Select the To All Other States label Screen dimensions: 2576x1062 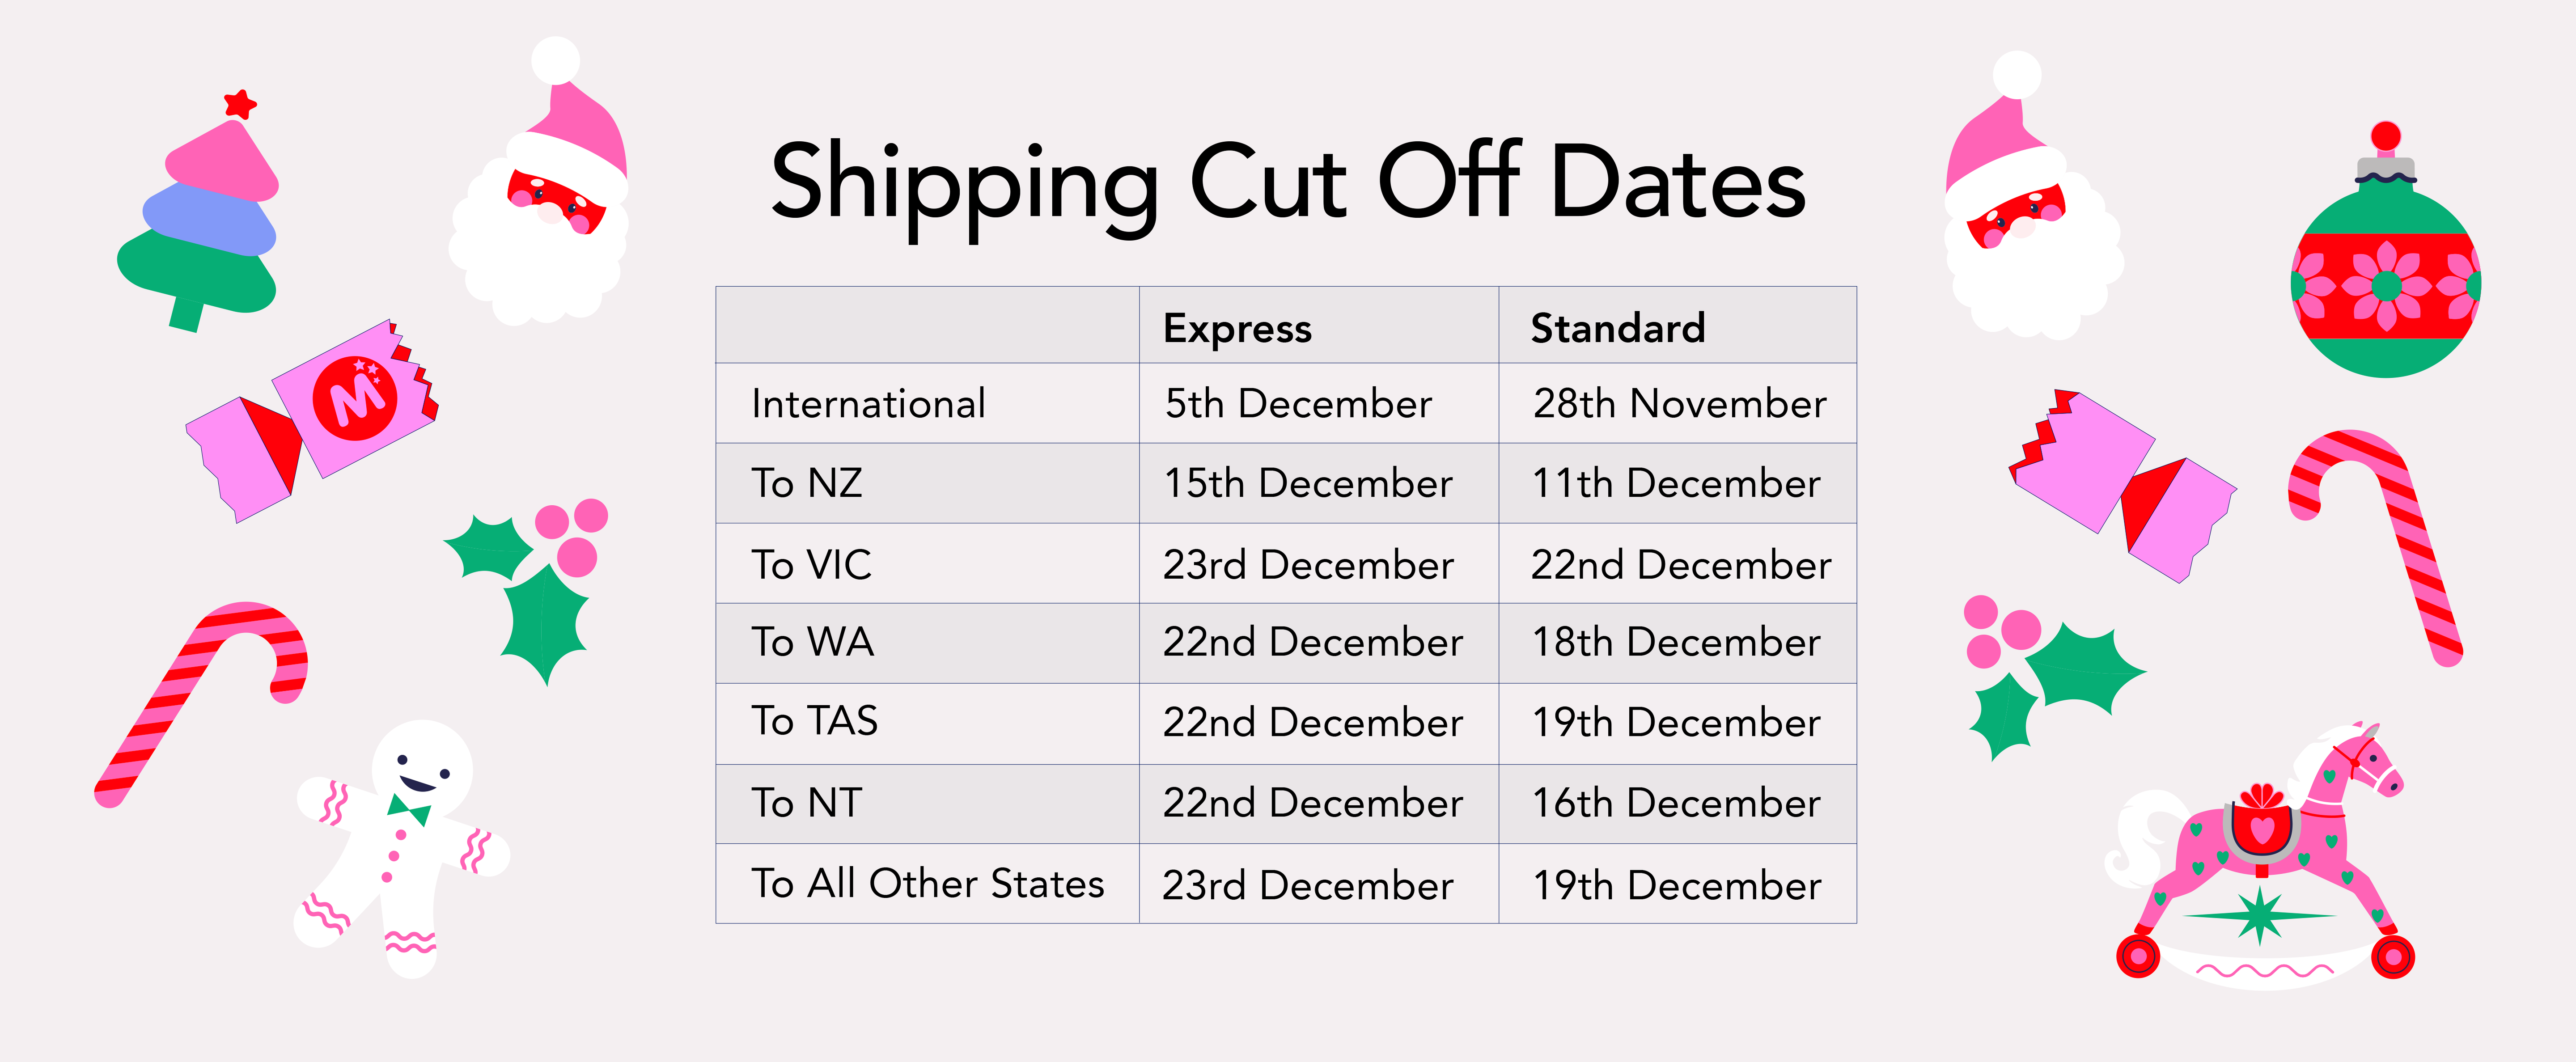tap(927, 884)
